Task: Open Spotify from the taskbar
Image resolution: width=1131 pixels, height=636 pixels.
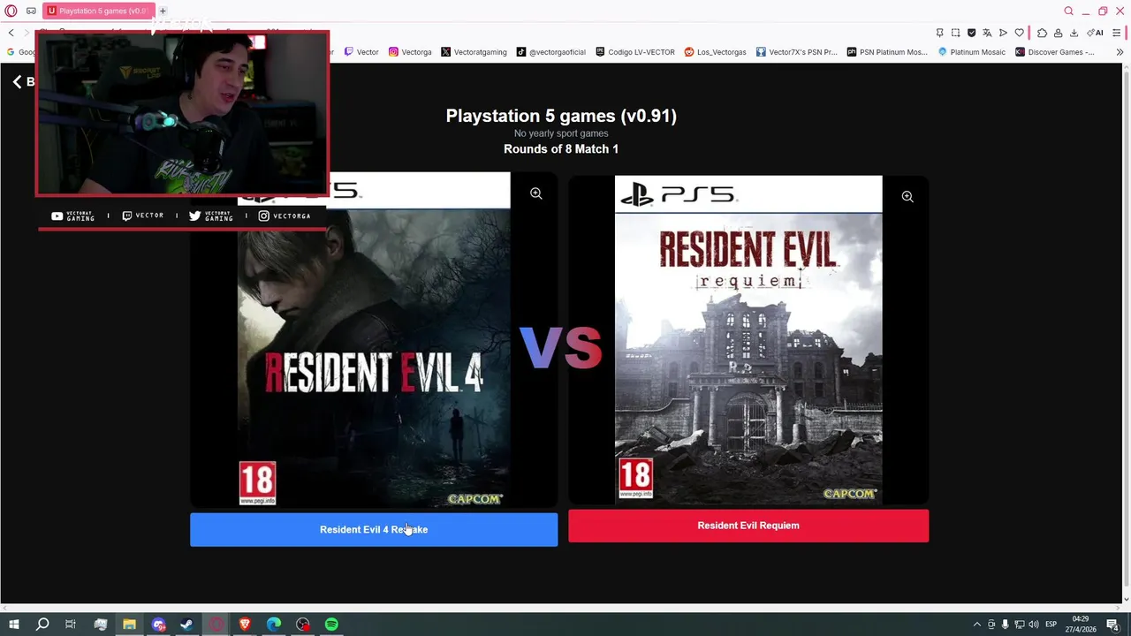Action: (x=331, y=625)
